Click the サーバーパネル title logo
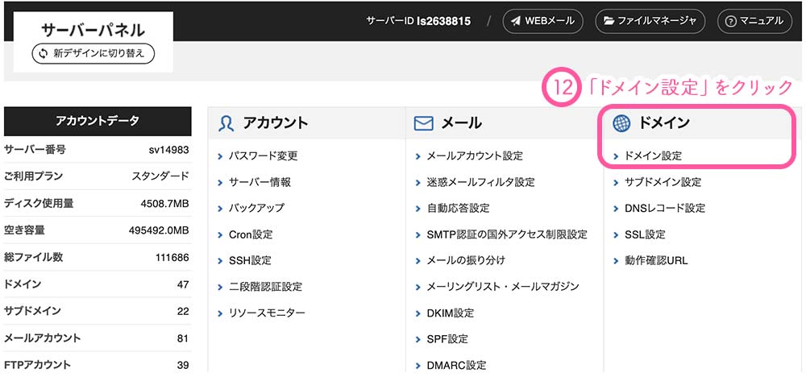The image size is (806, 377). [x=93, y=31]
